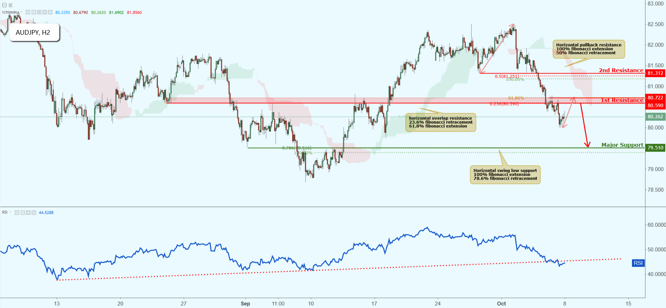Hide the RSI indicator with eye icon
Screen dimensions: 666x308
17,213
